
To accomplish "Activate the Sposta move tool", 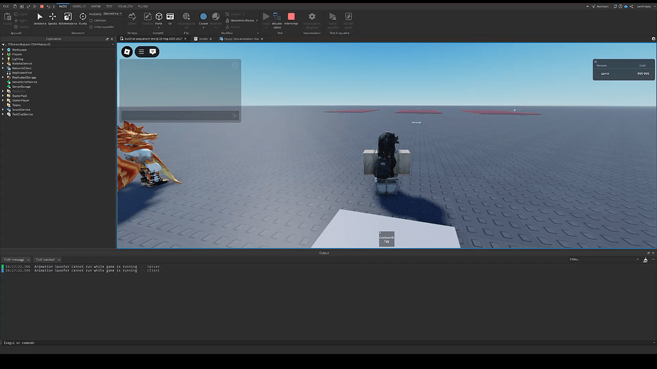I will tap(52, 17).
